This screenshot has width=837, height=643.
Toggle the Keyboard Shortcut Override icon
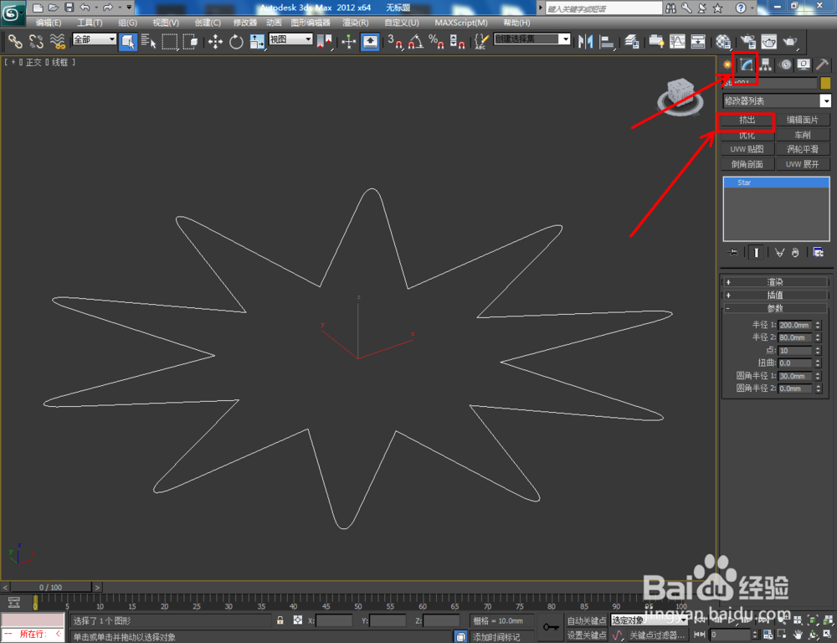pos(370,41)
